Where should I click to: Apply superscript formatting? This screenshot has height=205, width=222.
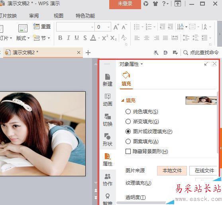click(105, 38)
